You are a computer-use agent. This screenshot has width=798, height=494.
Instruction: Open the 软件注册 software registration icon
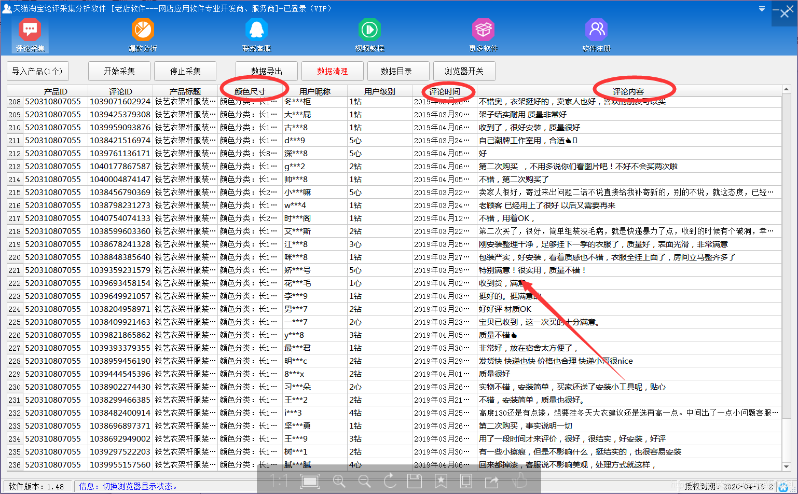coord(596,35)
